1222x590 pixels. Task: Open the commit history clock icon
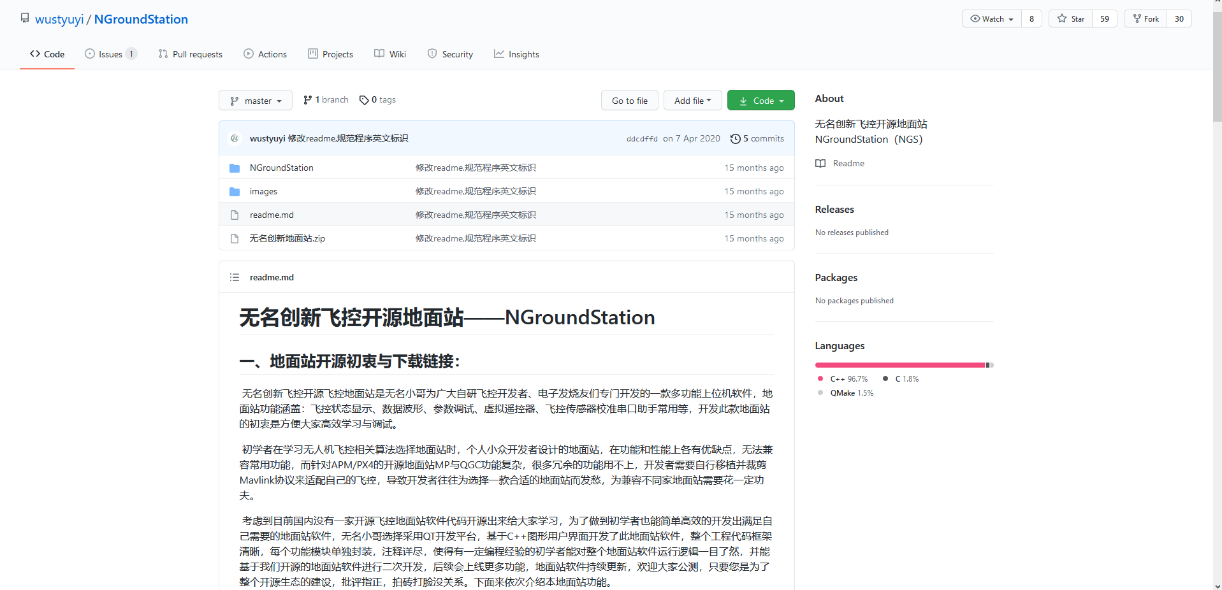pyautogui.click(x=735, y=138)
